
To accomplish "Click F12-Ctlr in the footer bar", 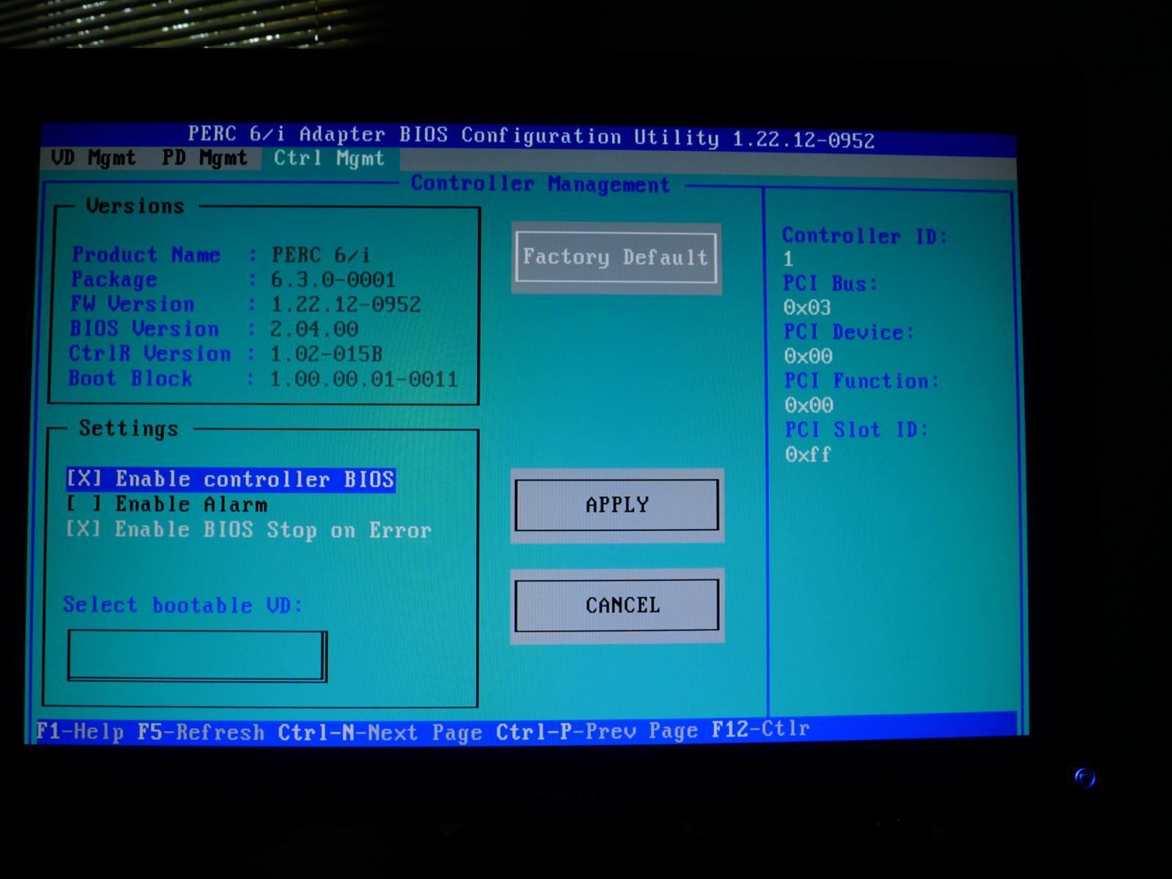I will pos(760,729).
